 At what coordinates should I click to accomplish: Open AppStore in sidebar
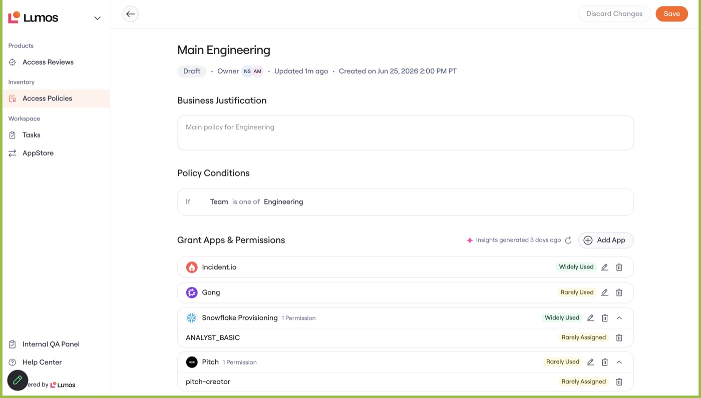click(x=38, y=153)
